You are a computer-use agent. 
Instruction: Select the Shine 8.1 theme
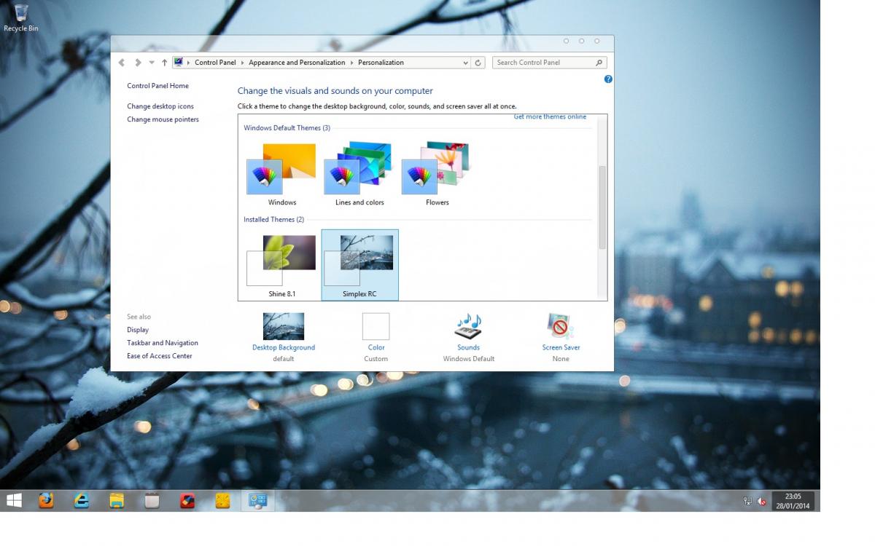coord(282,266)
